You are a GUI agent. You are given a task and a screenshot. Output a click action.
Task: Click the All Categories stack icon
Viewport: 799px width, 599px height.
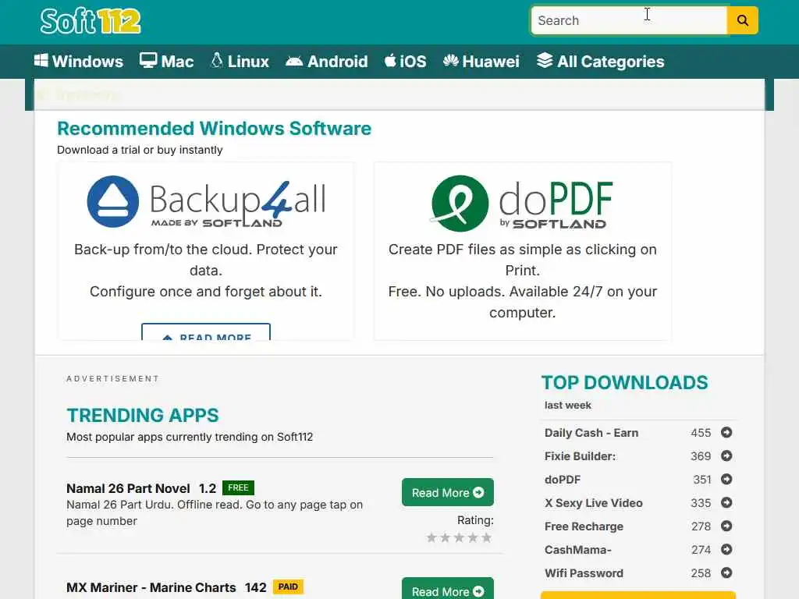tap(544, 60)
